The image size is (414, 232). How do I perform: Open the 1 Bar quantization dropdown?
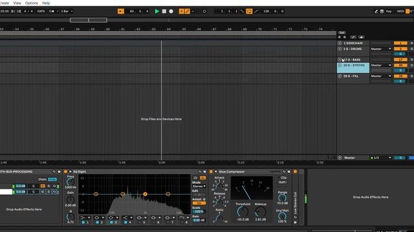tap(67, 12)
